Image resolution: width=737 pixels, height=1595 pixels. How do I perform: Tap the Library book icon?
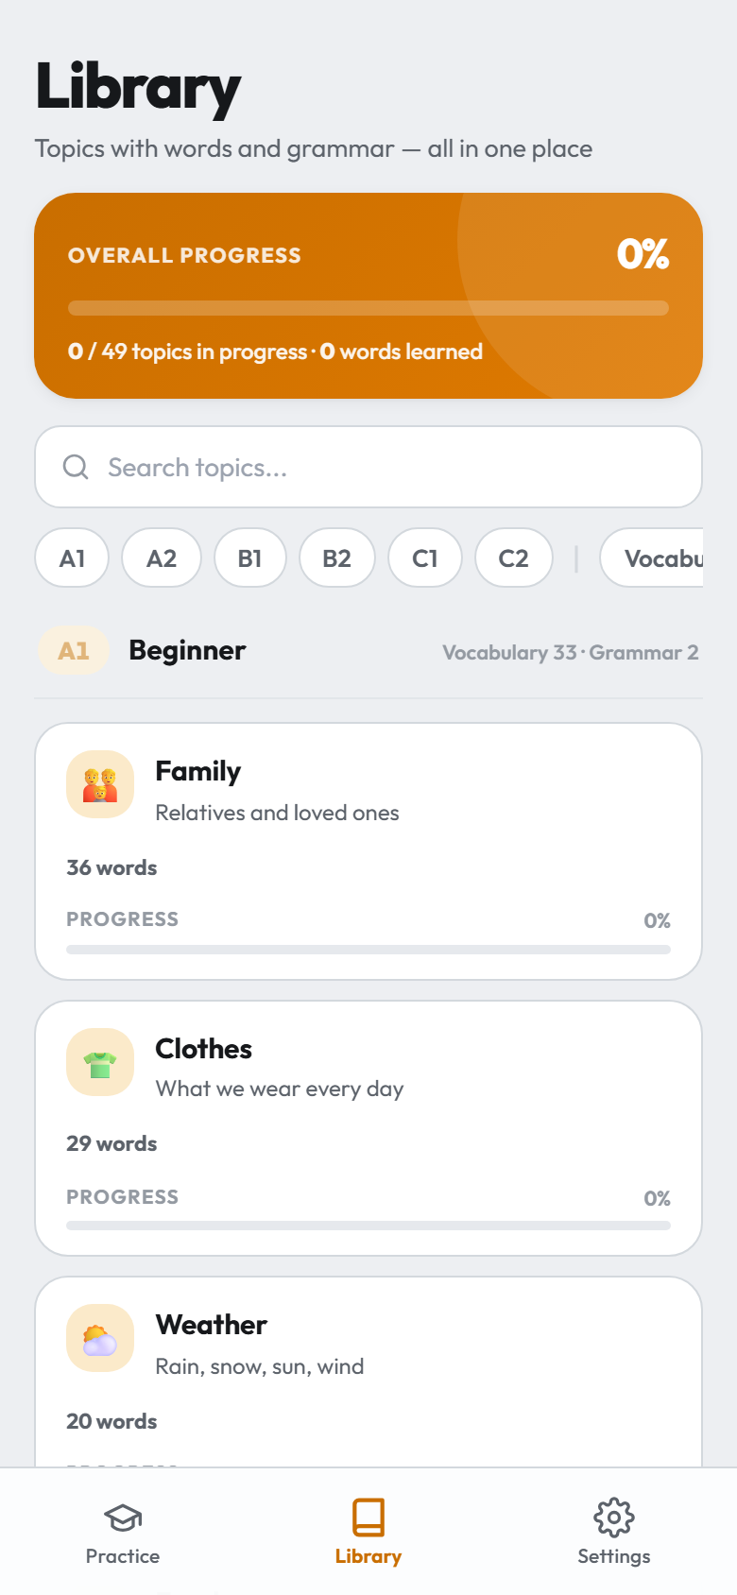(x=368, y=1518)
